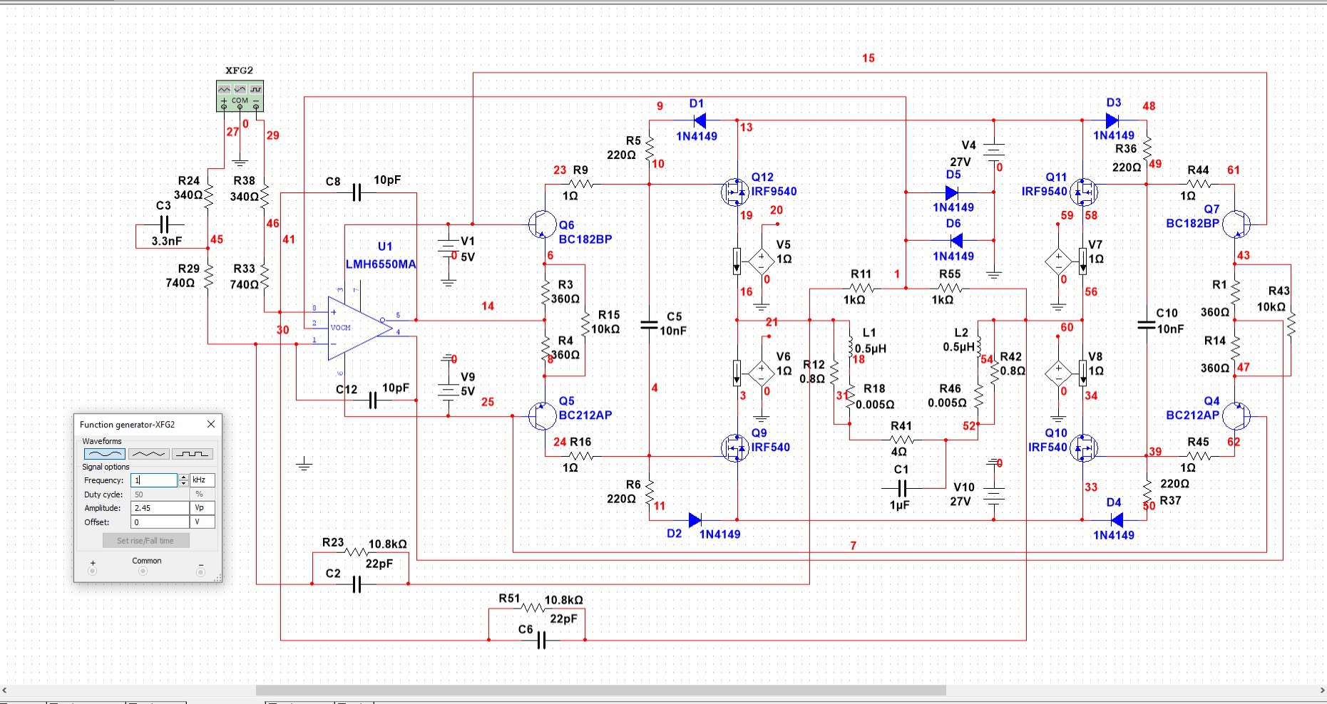Open the Vp amplitude unit selector

click(203, 508)
